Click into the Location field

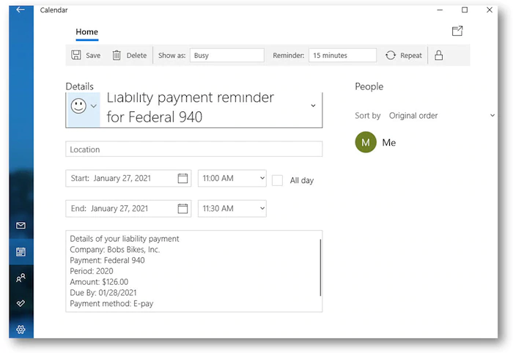193,149
